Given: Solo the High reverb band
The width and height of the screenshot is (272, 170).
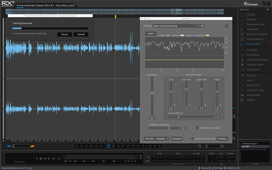Looking at the screenshot, I should (221, 105).
